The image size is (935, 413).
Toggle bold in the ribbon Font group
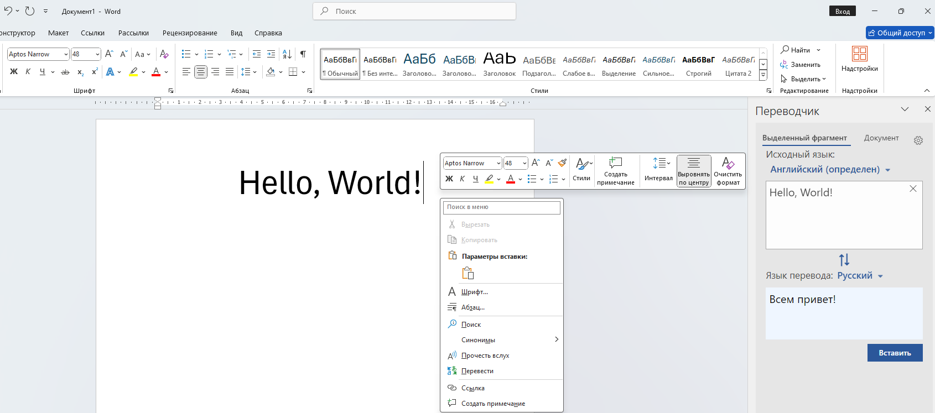tap(14, 72)
